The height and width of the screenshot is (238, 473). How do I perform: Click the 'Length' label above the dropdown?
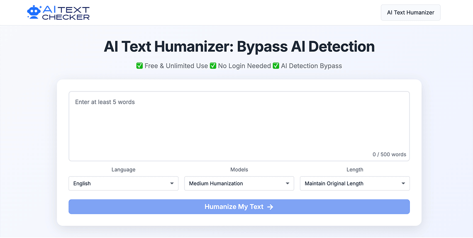click(355, 170)
